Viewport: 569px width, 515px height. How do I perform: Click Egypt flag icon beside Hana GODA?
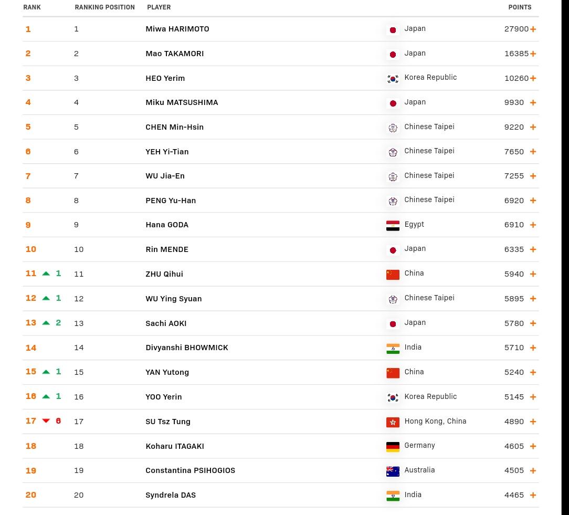[x=393, y=225]
